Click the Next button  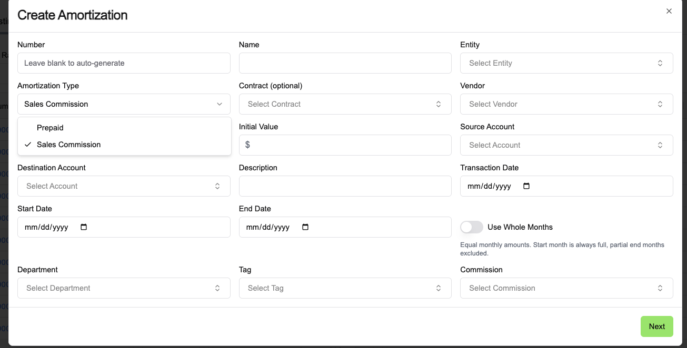656,326
